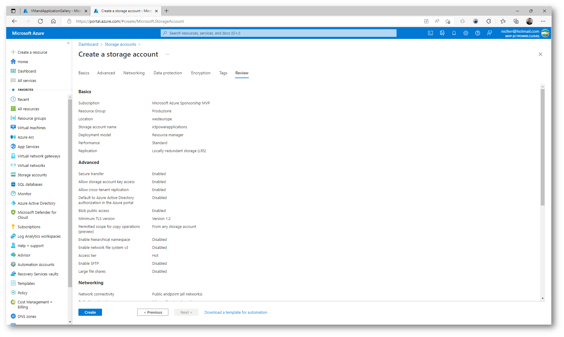564x337 pixels.
Task: Click the Azure Active Directory icon
Action: coord(13,203)
